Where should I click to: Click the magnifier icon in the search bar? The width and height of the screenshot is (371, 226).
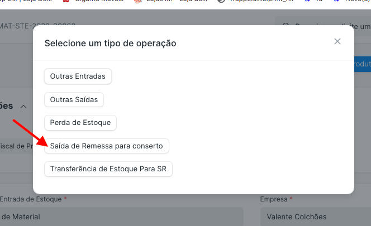(286, 26)
